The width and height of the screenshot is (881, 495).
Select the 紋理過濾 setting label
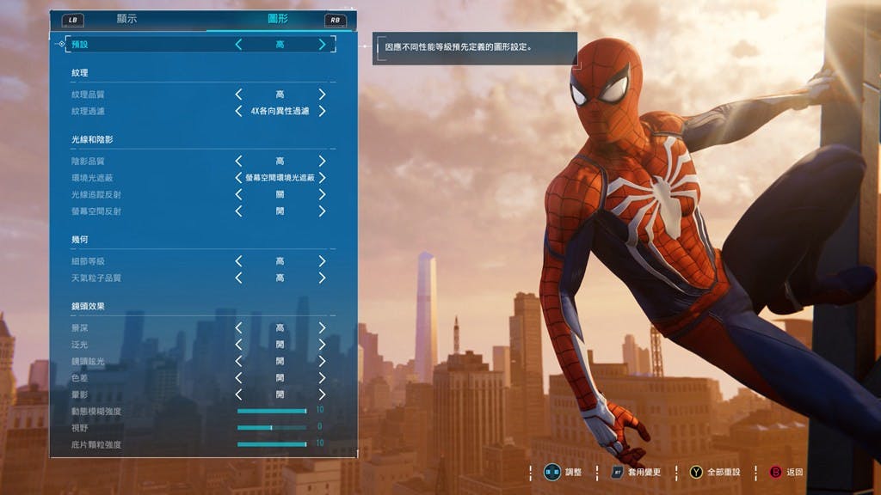(88, 111)
